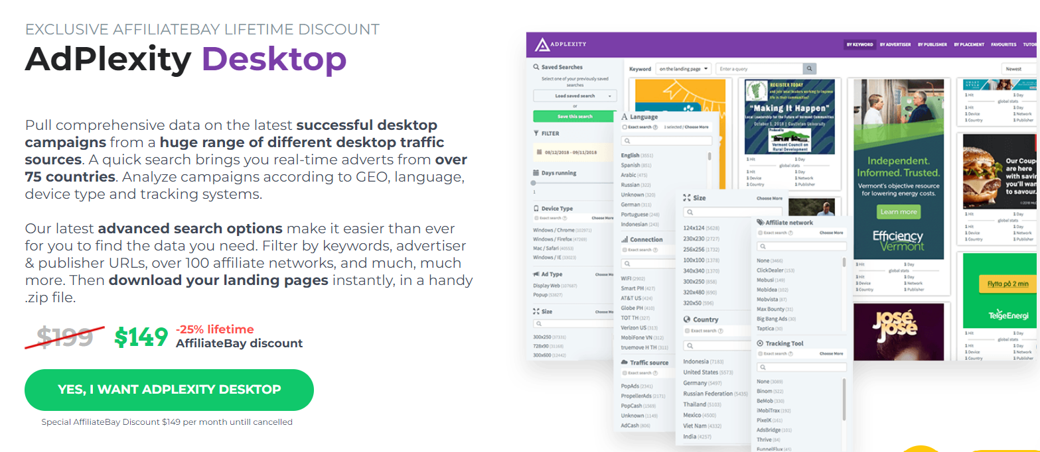Click the Enter a query input field
This screenshot has width=1040, height=452.
(760, 69)
